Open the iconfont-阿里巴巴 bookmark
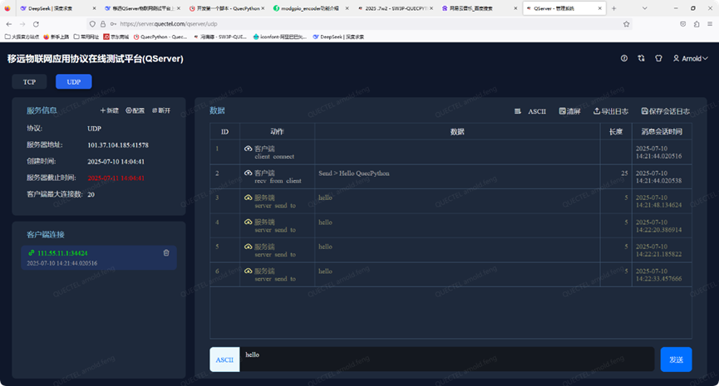719x386 pixels. tap(280, 37)
